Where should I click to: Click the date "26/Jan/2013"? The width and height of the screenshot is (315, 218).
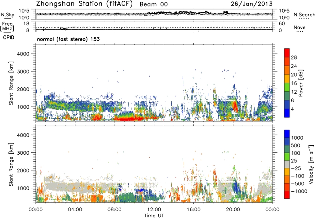252,4
